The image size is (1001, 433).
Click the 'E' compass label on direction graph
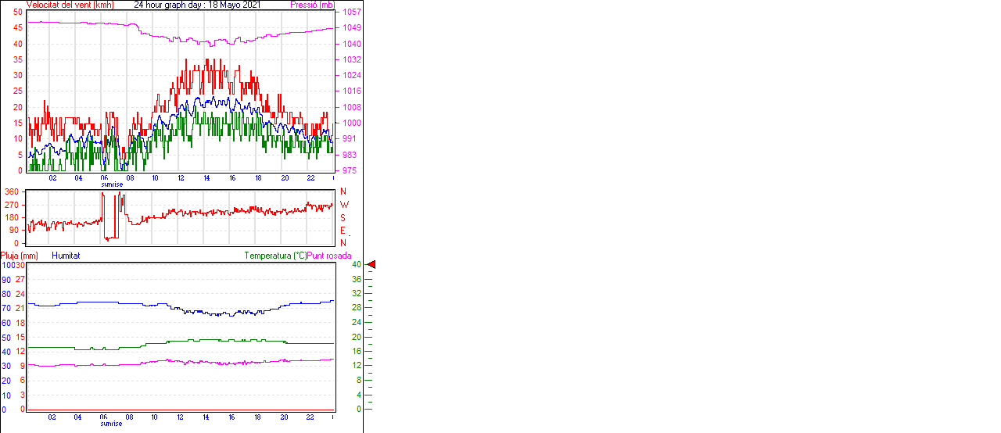343,231
